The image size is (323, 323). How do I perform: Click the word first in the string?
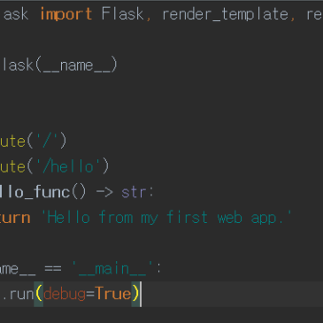click(187, 218)
